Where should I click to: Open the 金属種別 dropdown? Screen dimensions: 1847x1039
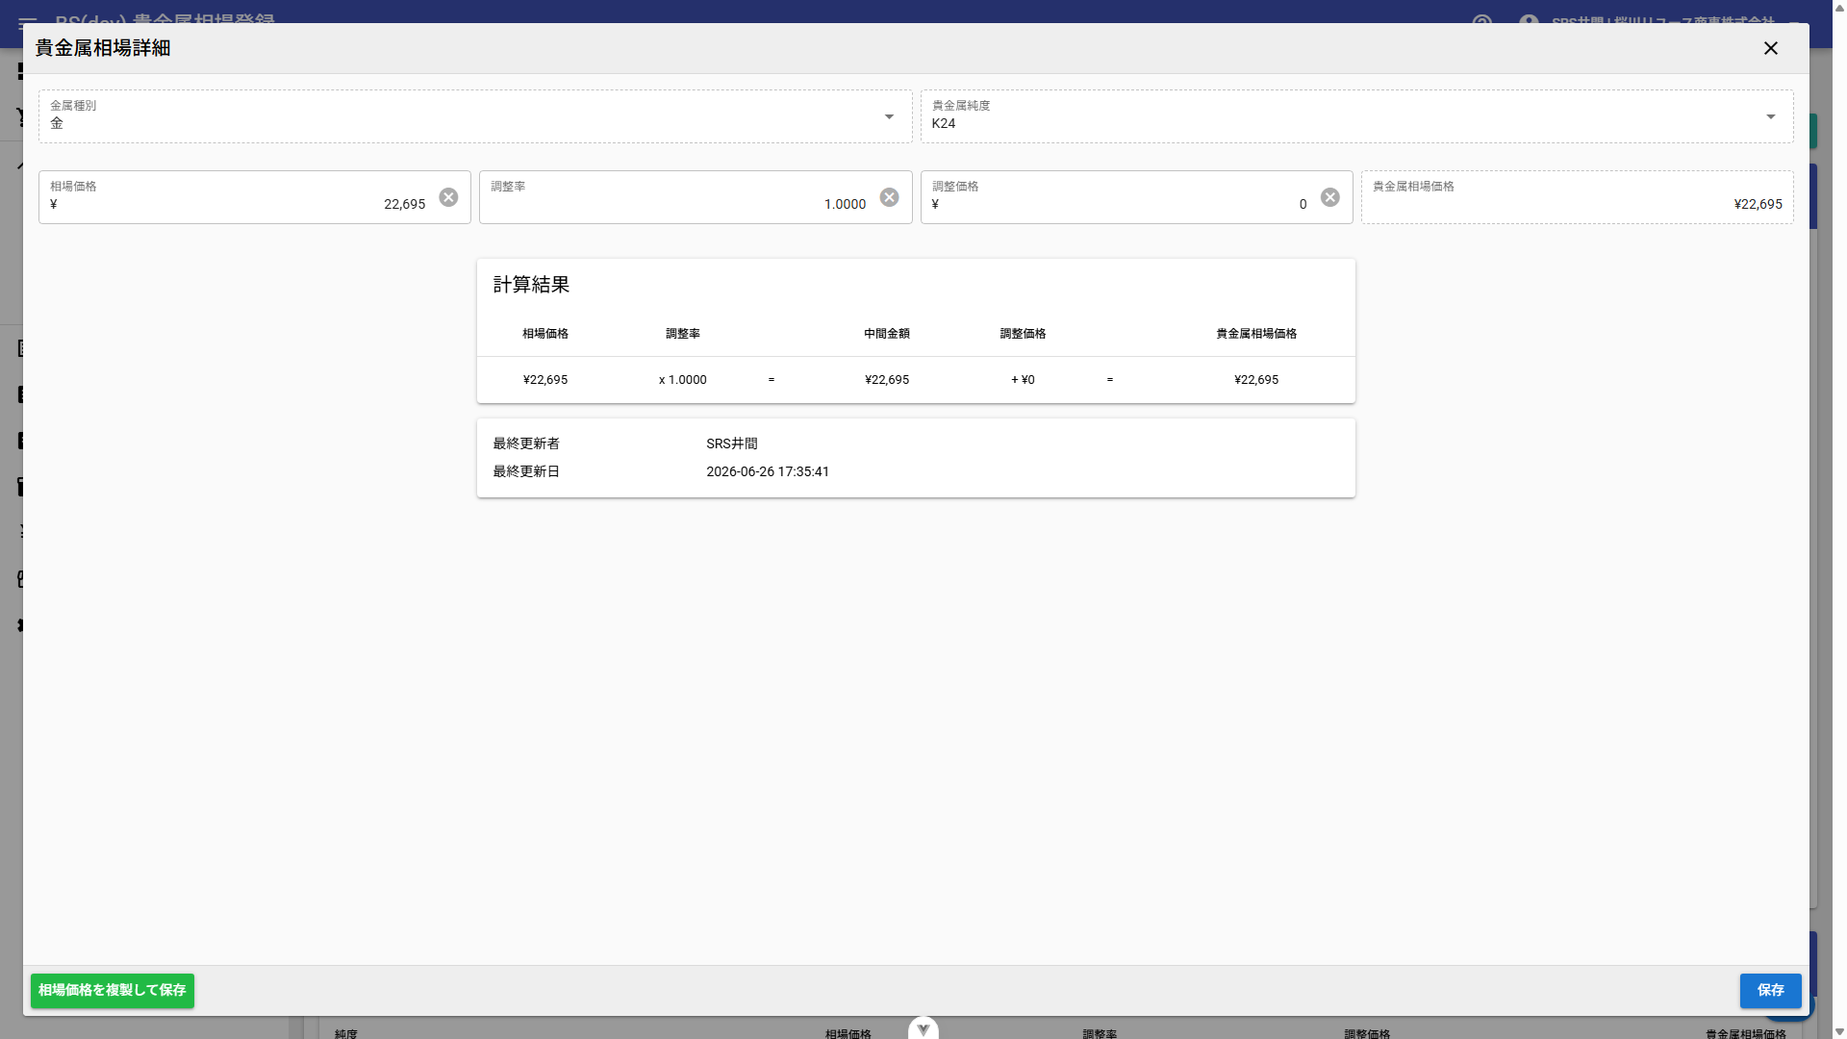click(475, 116)
